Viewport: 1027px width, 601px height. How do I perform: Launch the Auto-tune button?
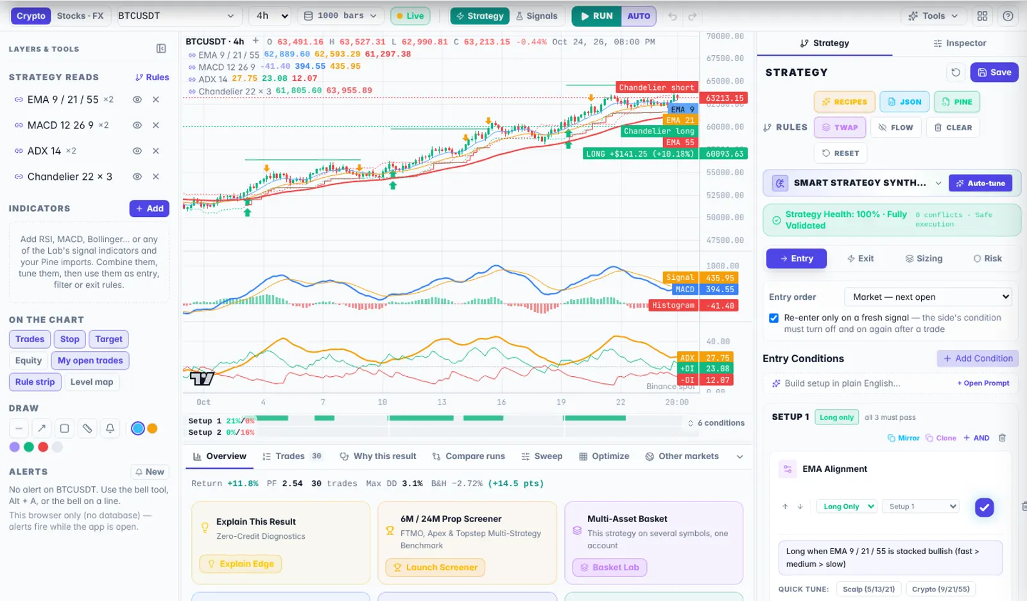[980, 183]
